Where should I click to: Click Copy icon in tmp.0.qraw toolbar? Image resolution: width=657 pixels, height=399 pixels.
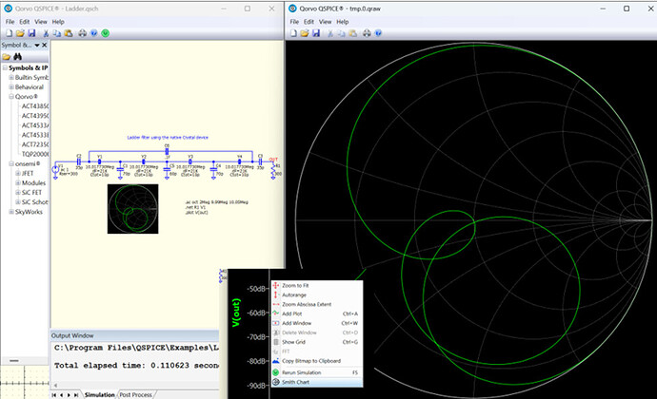[341, 33]
